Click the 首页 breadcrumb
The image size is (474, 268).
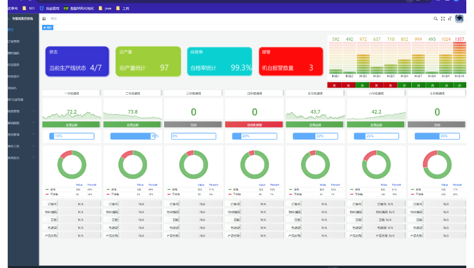click(x=54, y=18)
